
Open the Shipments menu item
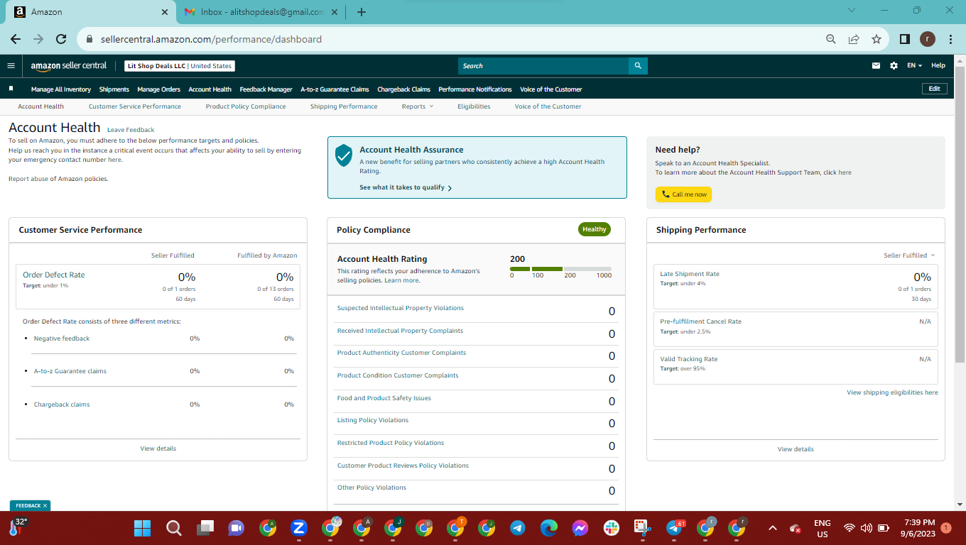click(x=114, y=89)
